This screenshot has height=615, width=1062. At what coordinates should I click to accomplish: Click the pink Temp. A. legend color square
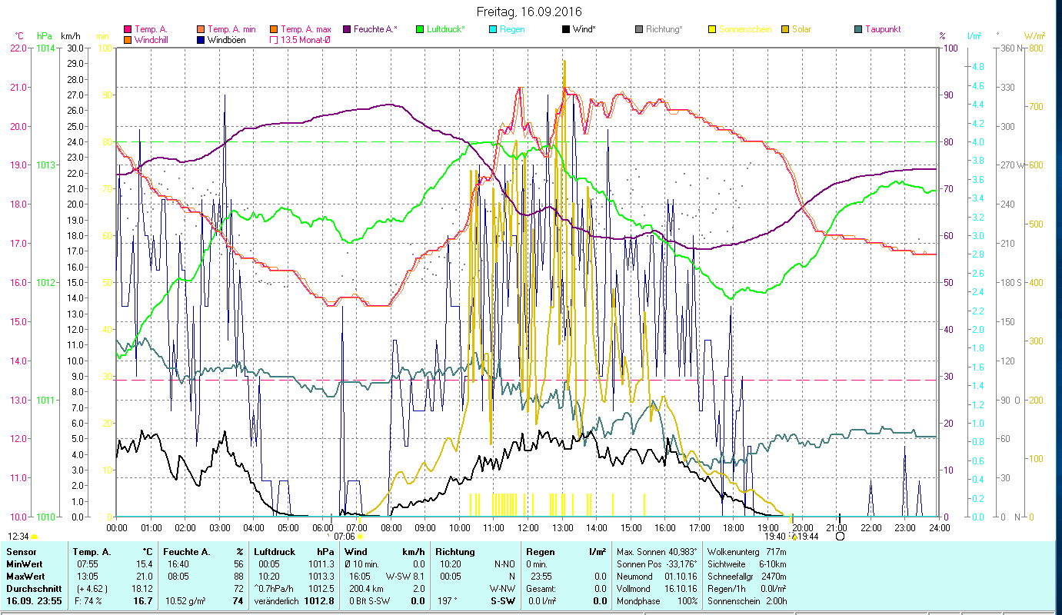(x=127, y=29)
